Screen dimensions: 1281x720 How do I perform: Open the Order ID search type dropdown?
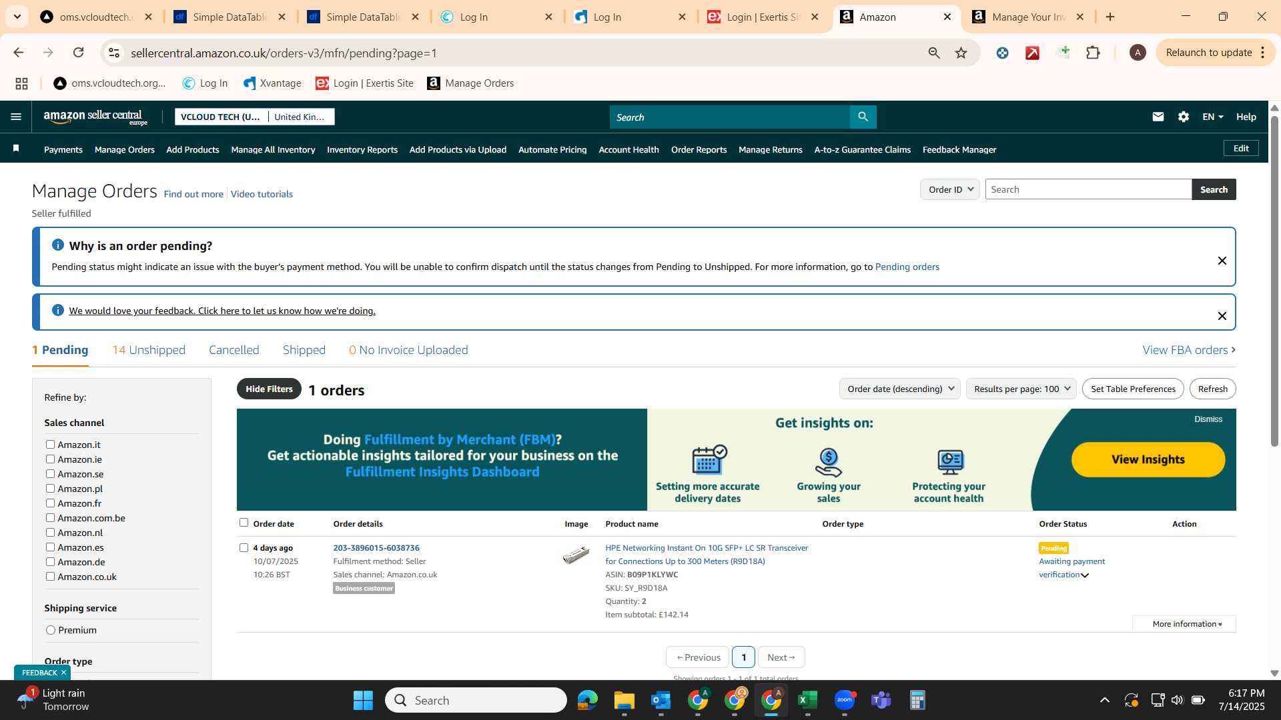(950, 189)
